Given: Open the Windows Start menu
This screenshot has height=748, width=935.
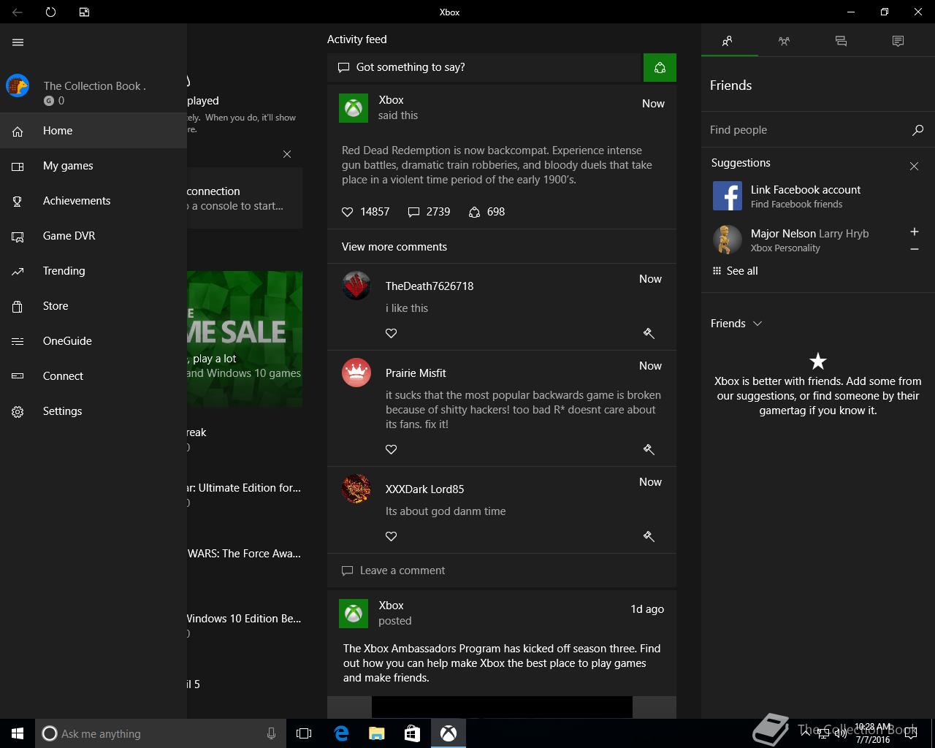Looking at the screenshot, I should pyautogui.click(x=18, y=733).
